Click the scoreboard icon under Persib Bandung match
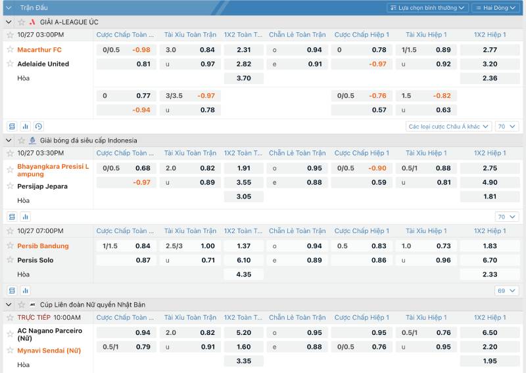This screenshot has width=526, height=373. (x=12, y=290)
